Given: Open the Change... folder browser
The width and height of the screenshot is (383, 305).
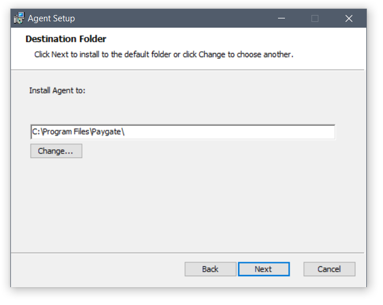Looking at the screenshot, I should tap(56, 151).
